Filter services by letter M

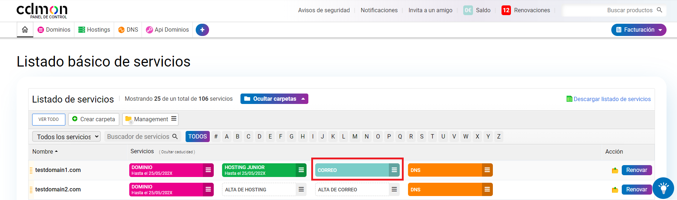click(x=355, y=137)
